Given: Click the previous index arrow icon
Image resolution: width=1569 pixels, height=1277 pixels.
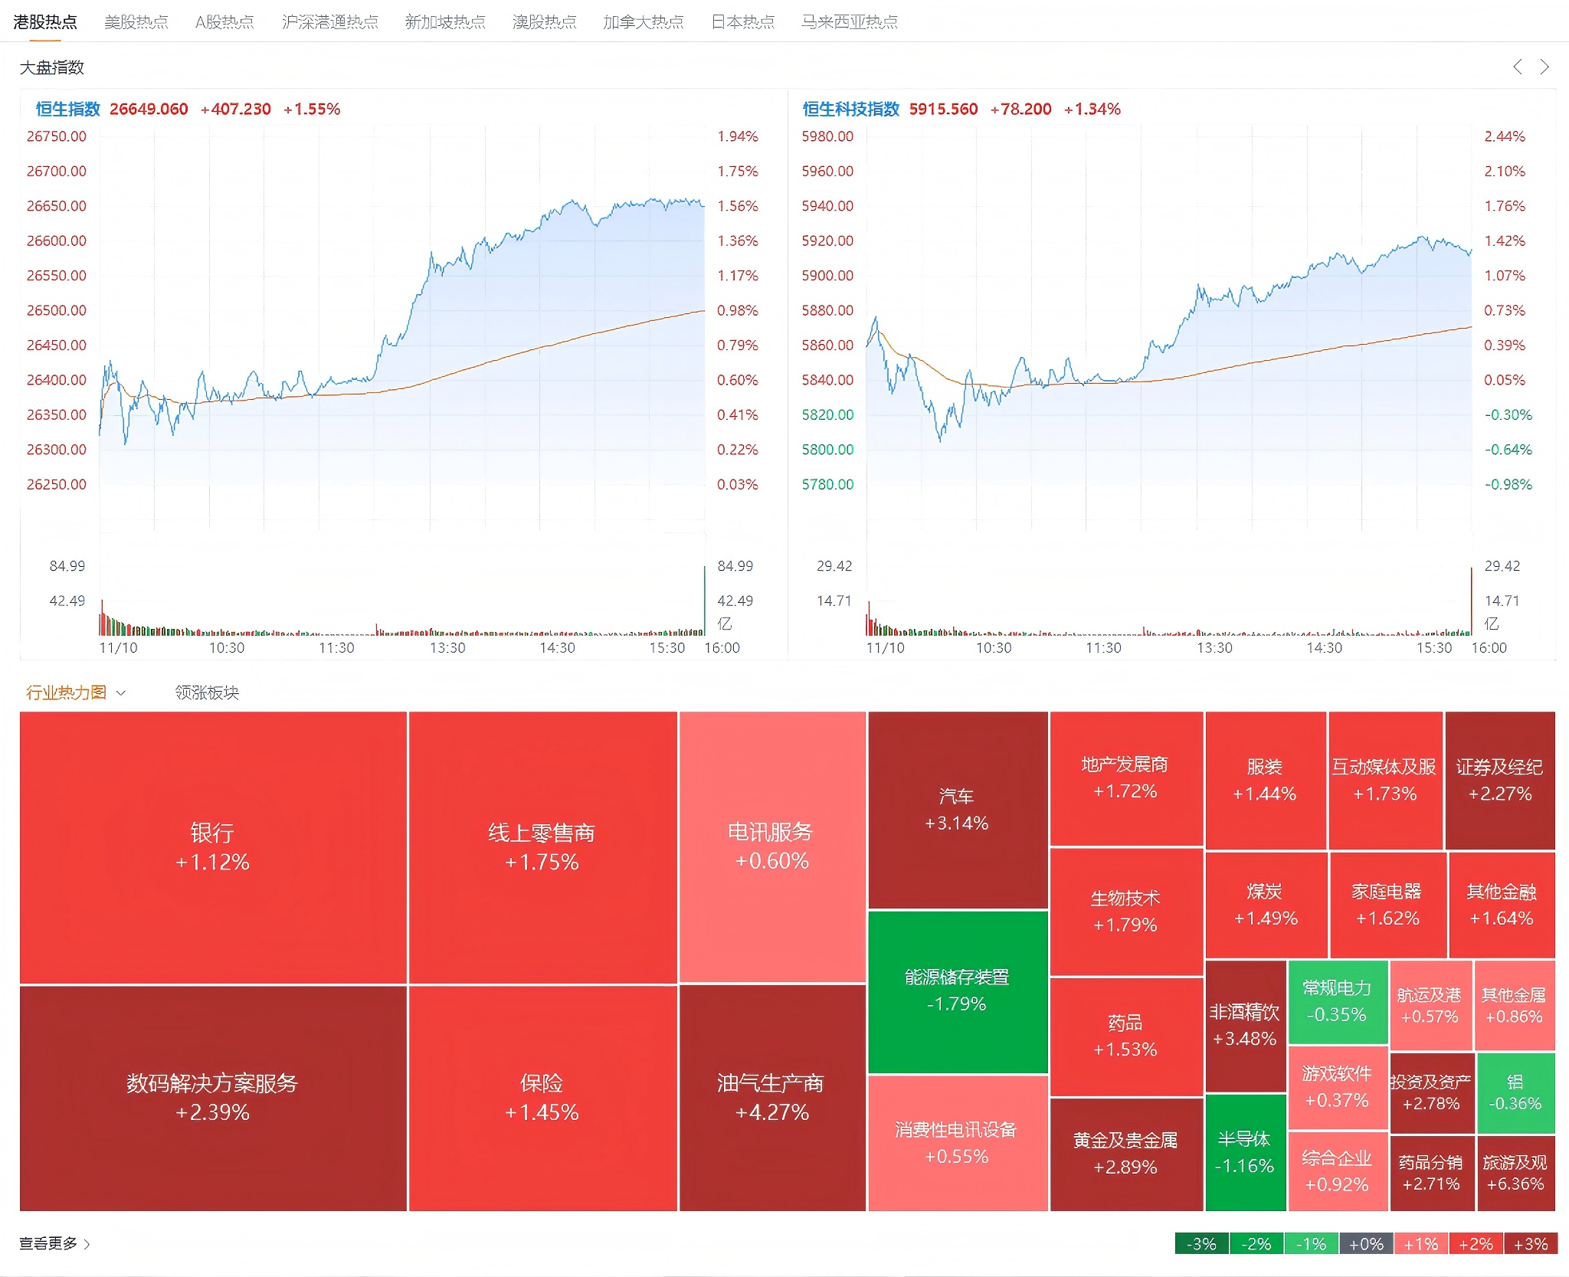Looking at the screenshot, I should [x=1518, y=67].
